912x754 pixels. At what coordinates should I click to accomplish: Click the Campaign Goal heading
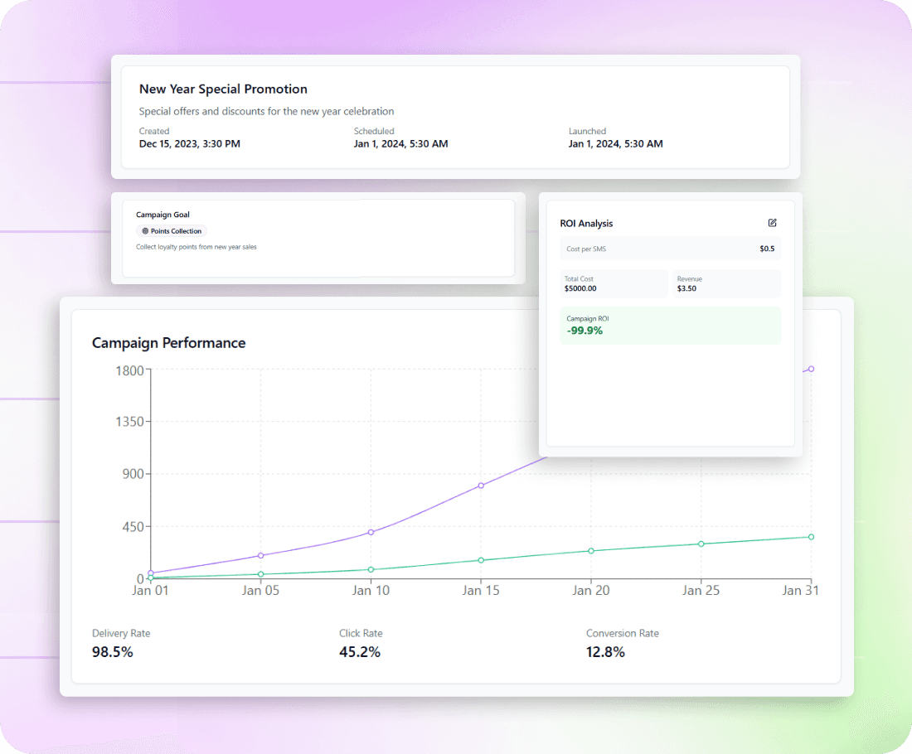pos(163,215)
